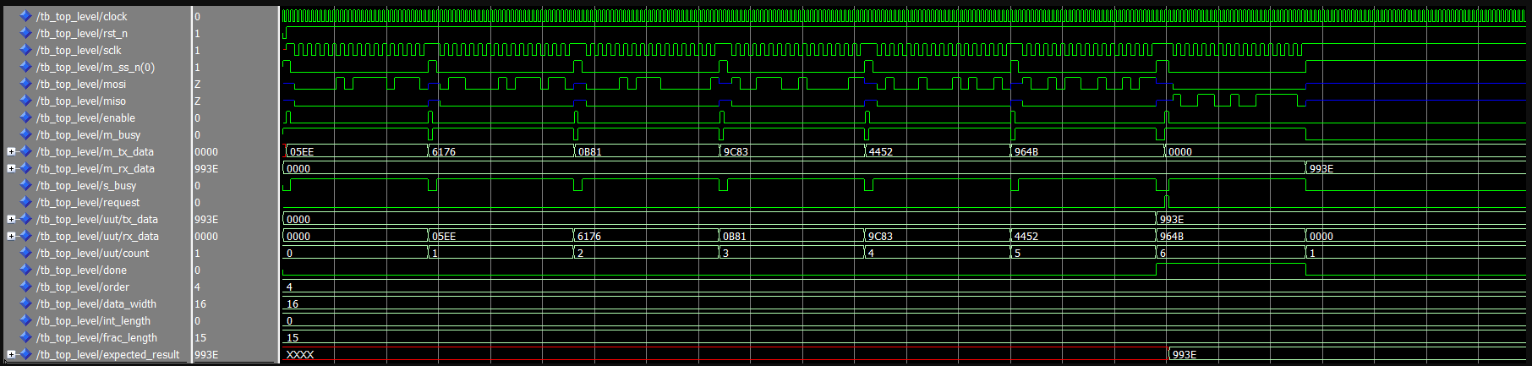Click the diamond icon next to rst_n
The image size is (1532, 366).
pyautogui.click(x=25, y=33)
